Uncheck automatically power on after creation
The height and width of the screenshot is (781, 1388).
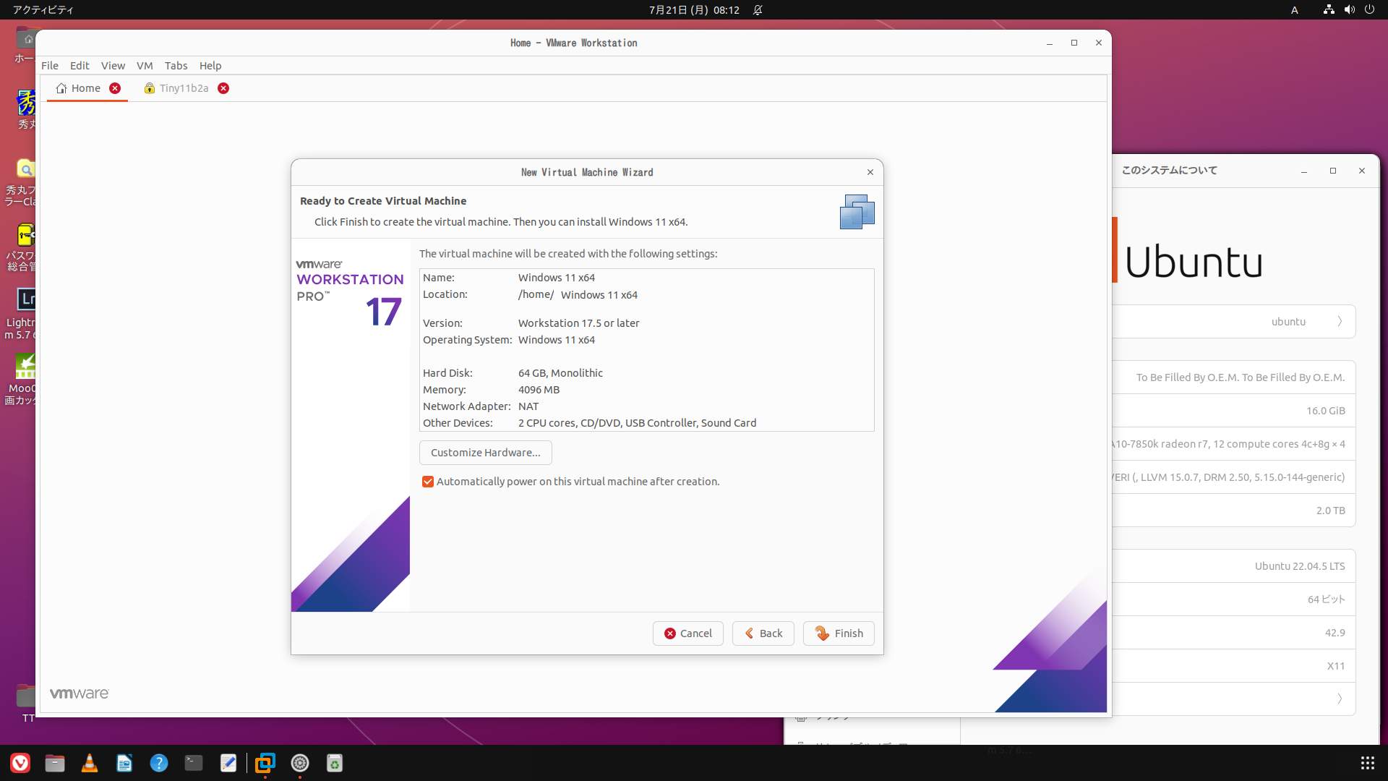point(428,482)
